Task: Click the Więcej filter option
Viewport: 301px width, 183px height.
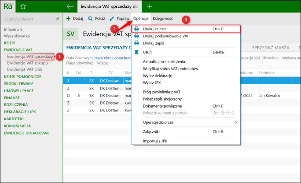Action: pos(103,63)
